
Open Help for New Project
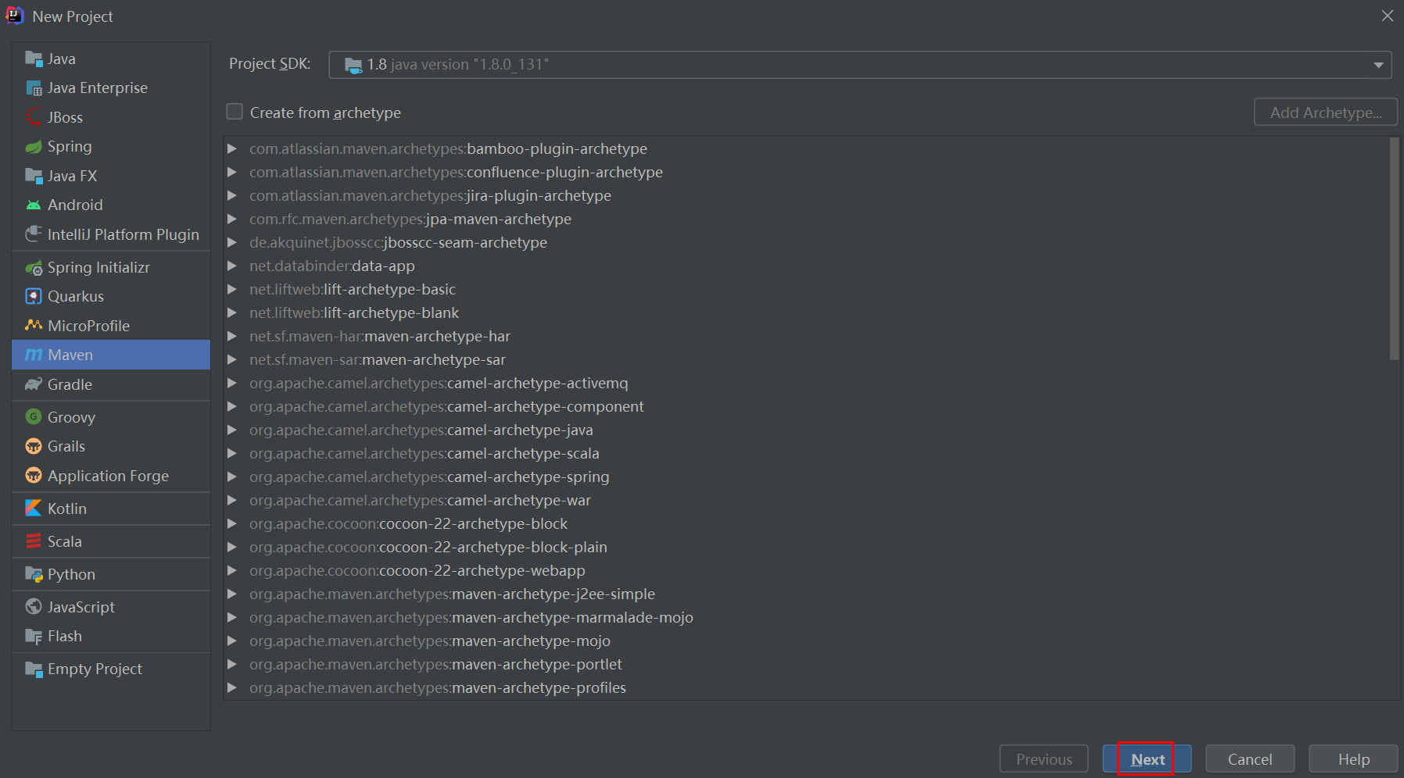pyautogui.click(x=1353, y=758)
